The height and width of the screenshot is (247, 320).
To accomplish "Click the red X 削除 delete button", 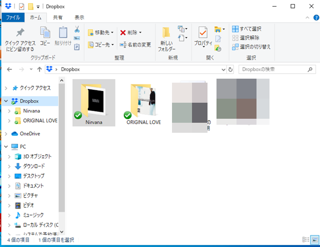I will tap(128, 33).
